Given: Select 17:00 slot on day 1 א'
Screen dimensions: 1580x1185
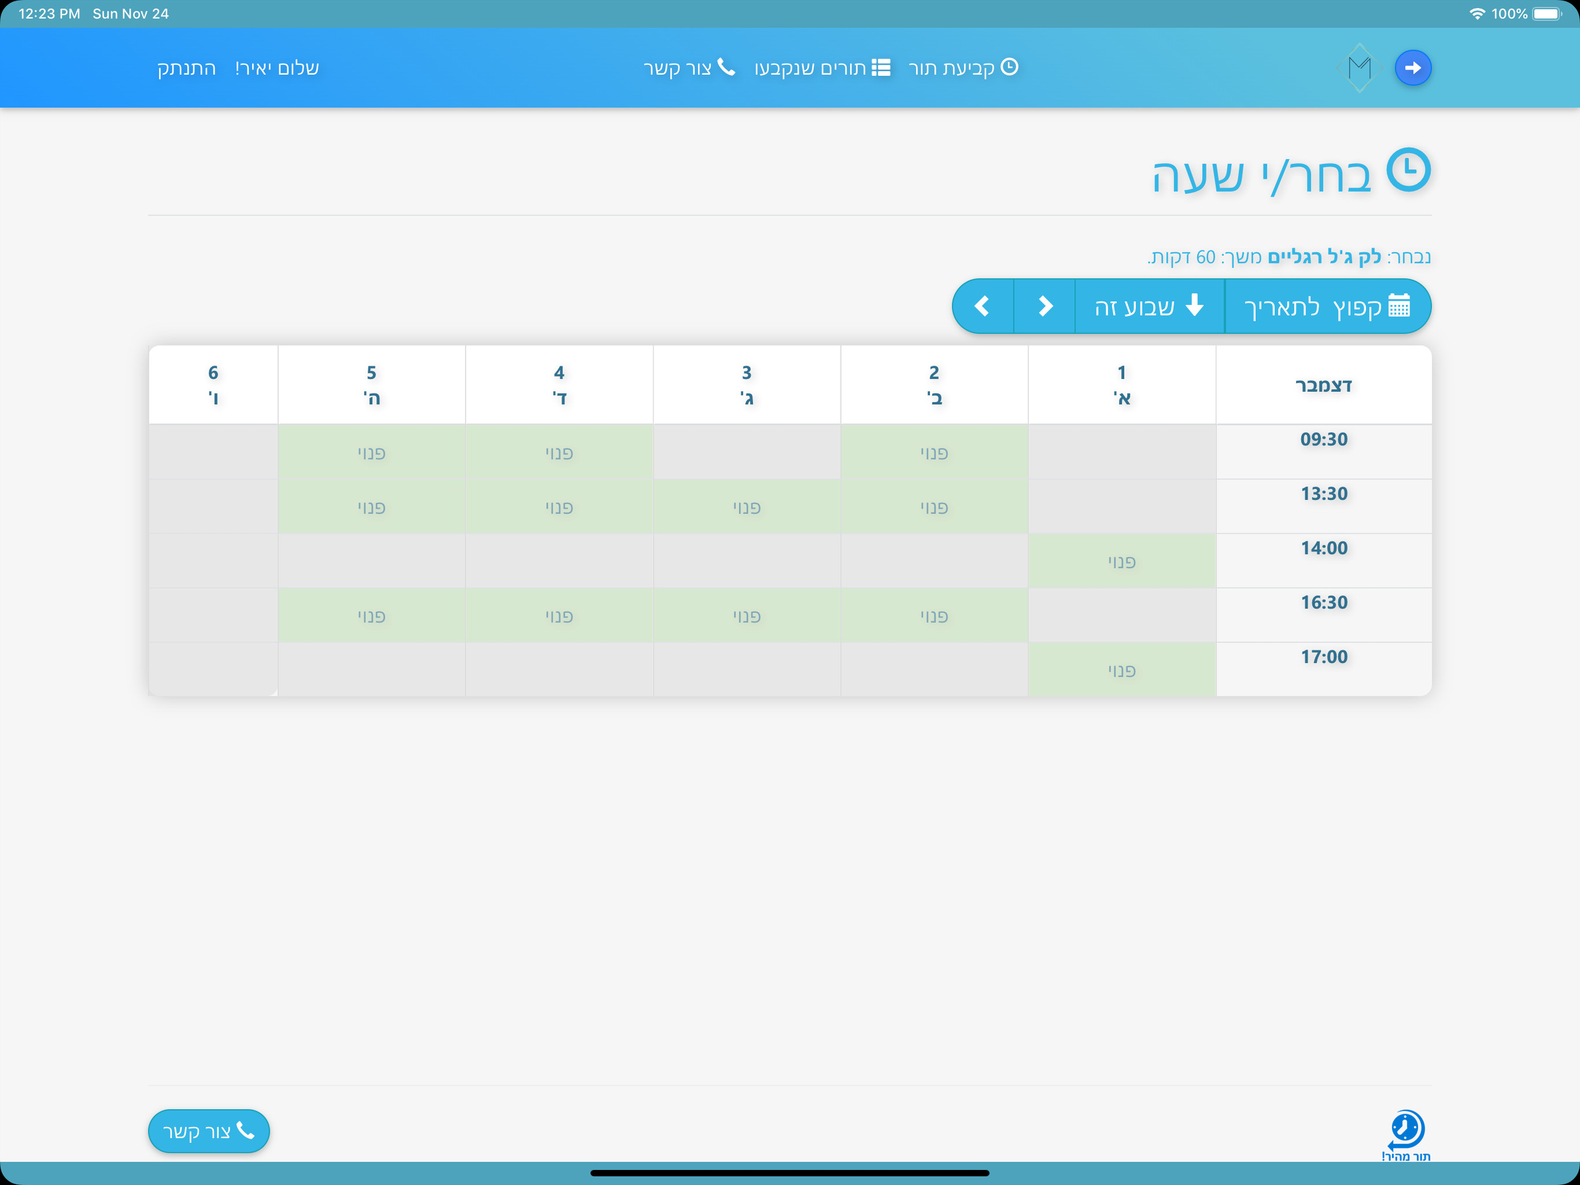Looking at the screenshot, I should [1121, 669].
